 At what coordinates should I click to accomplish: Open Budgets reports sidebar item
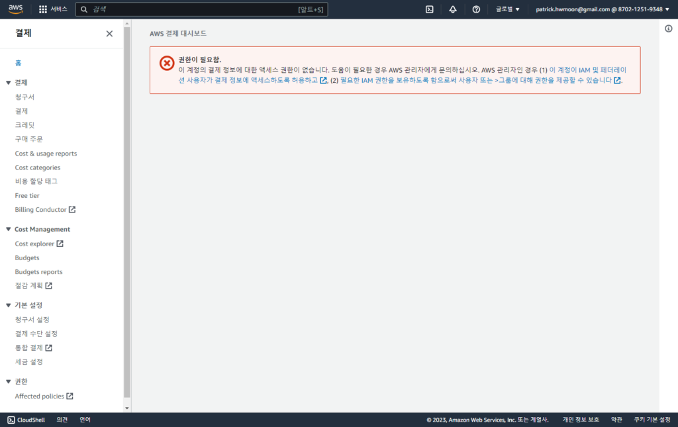point(38,272)
